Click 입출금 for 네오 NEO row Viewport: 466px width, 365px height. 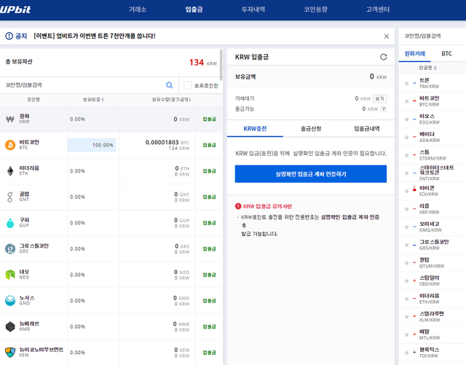pyautogui.click(x=209, y=275)
